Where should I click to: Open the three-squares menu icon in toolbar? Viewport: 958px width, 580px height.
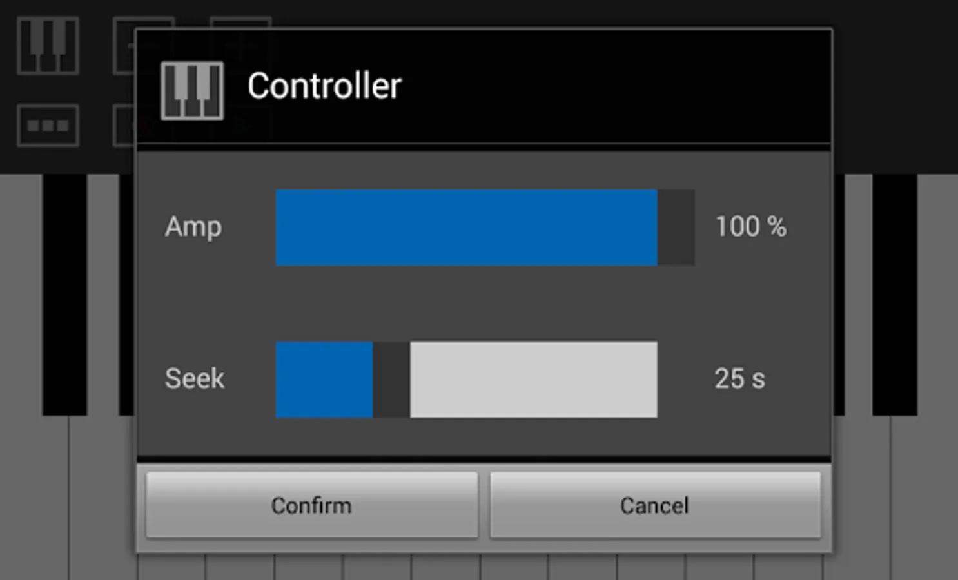coord(48,125)
